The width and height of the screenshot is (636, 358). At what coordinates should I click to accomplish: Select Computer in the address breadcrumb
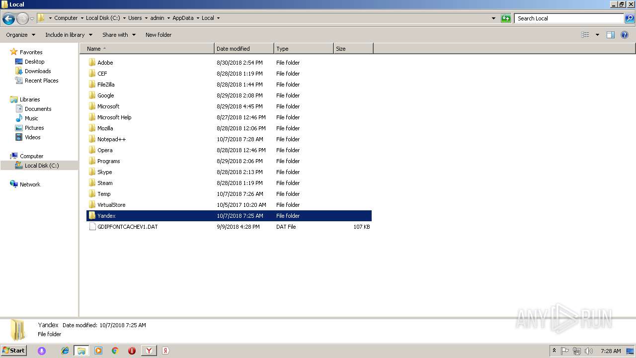tap(66, 18)
